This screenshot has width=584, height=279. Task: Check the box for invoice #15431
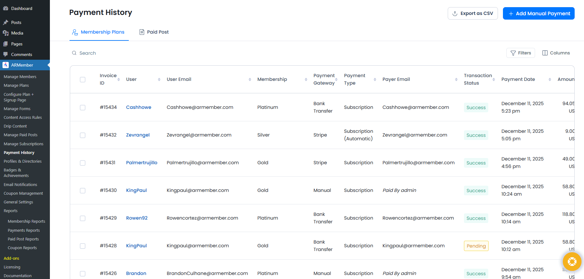[83, 163]
